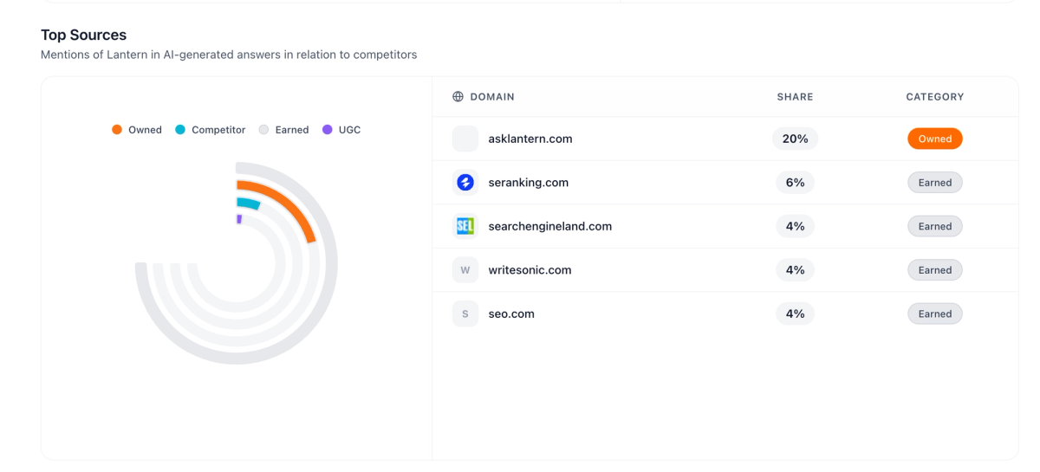
Task: Click the Earned badge for seranking.com
Action: pyautogui.click(x=935, y=183)
